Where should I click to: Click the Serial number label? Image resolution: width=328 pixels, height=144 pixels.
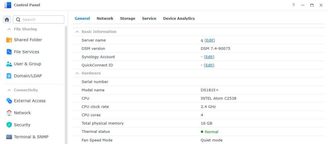pos(95,82)
